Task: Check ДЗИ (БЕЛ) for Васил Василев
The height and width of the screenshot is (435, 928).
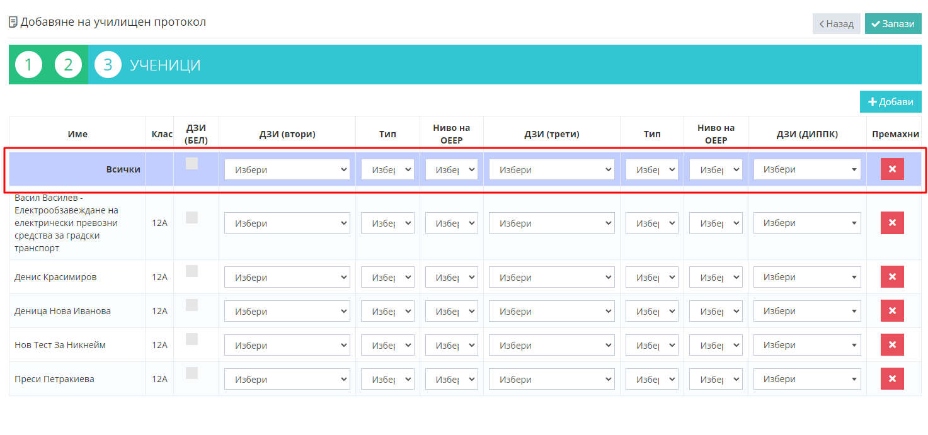Action: [x=192, y=217]
